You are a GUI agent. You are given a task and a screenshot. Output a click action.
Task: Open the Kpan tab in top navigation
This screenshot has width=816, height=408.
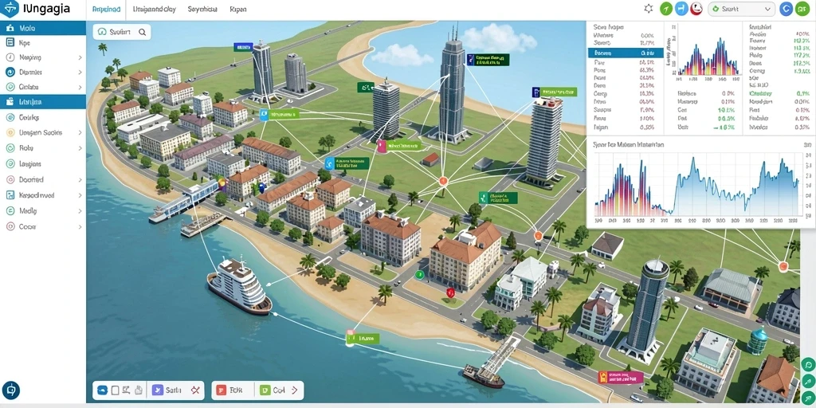pyautogui.click(x=237, y=10)
